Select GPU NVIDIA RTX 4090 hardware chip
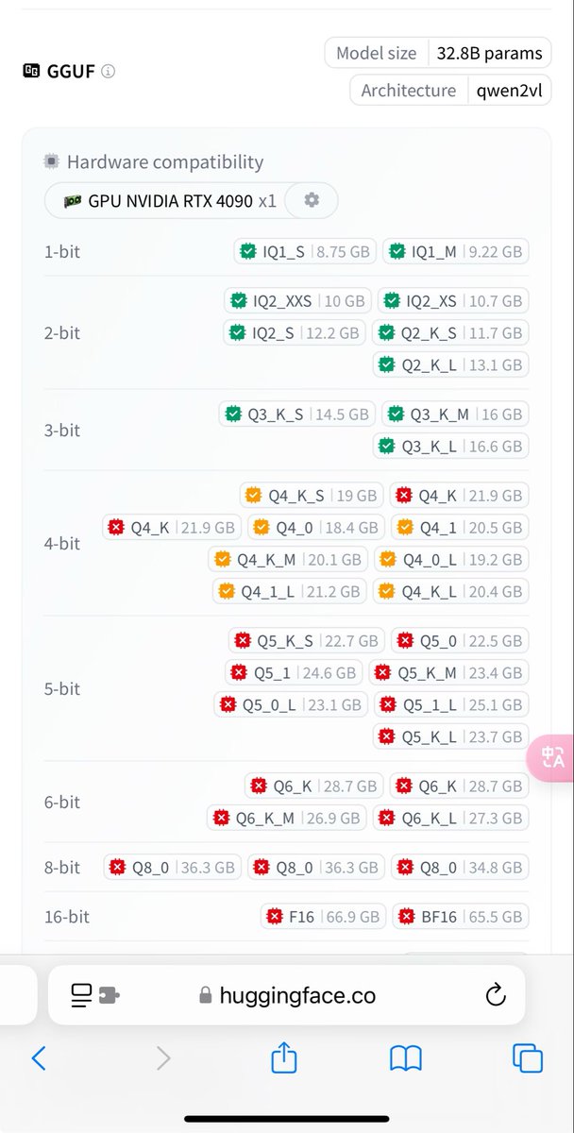 pos(170,201)
